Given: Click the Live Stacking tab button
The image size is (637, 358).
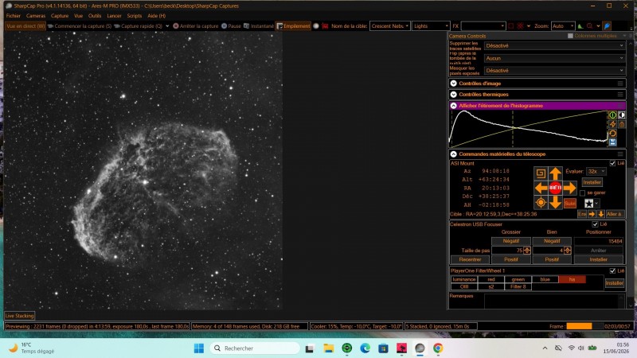Looking at the screenshot, I should [19, 316].
